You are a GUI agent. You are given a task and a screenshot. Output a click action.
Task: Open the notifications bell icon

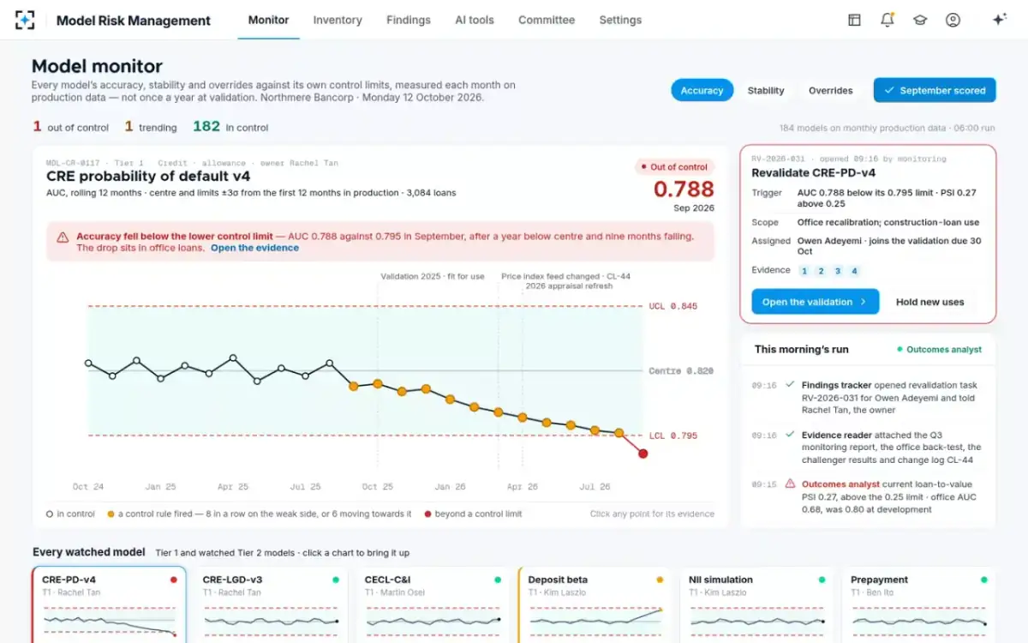tap(888, 20)
